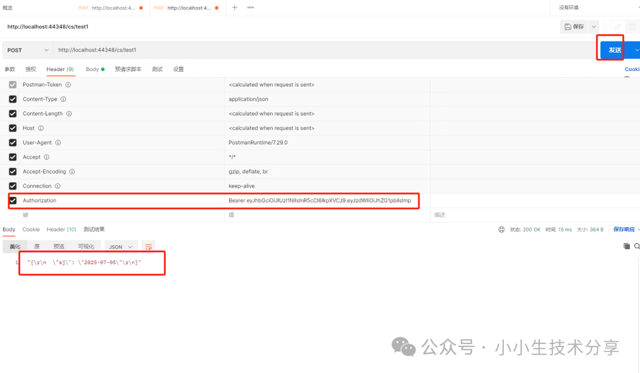Viewport: 640px width, 373px height.
Task: Open the response Cookie tab
Action: point(31,230)
